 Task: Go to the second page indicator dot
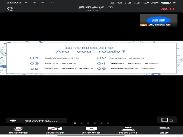(81, 123)
